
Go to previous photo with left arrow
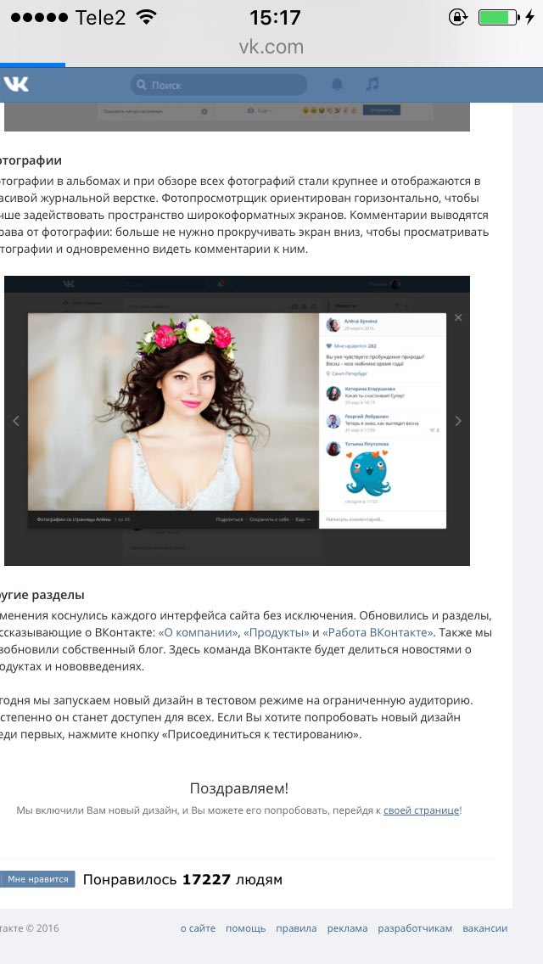(16, 421)
